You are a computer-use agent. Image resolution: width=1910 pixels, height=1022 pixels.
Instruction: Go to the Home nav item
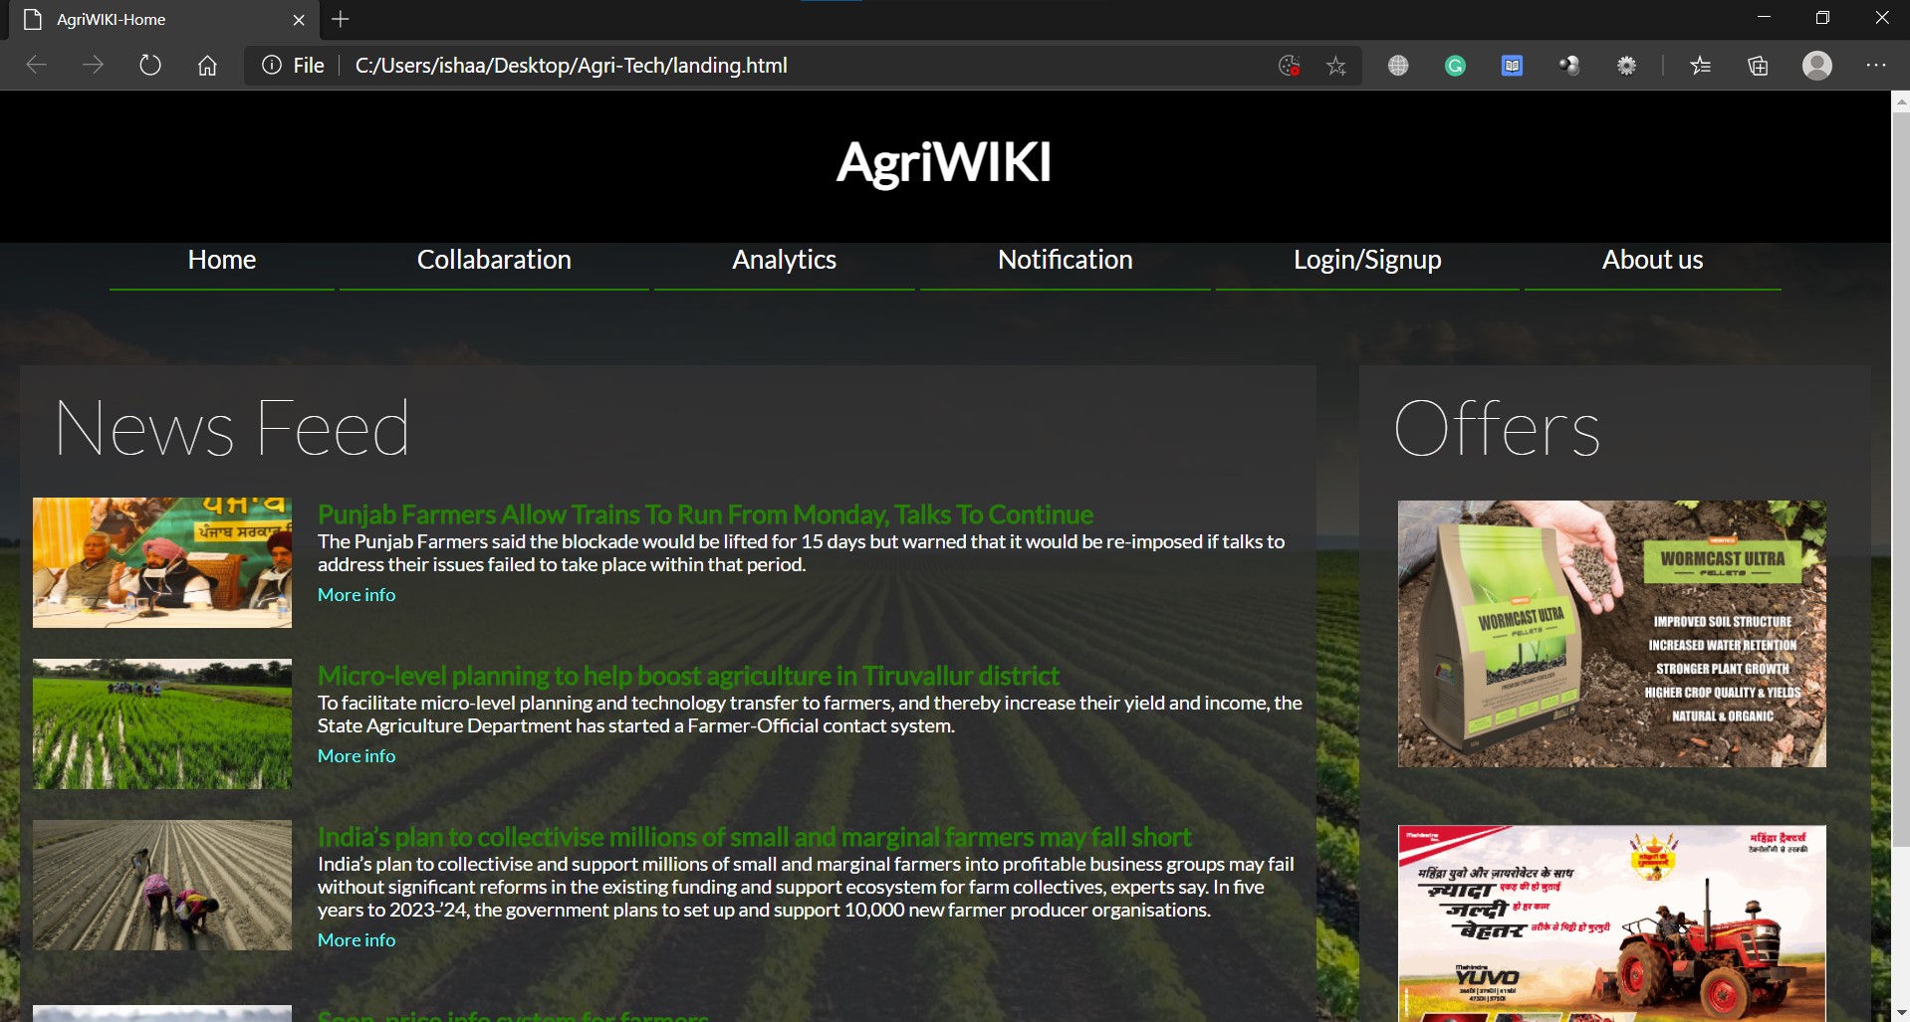coord(222,260)
